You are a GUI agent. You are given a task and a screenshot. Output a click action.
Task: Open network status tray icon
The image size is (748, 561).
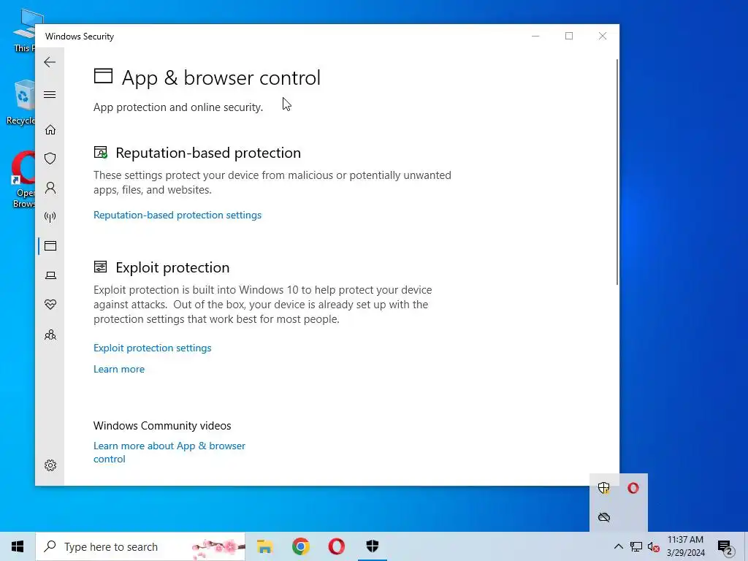pyautogui.click(x=636, y=546)
